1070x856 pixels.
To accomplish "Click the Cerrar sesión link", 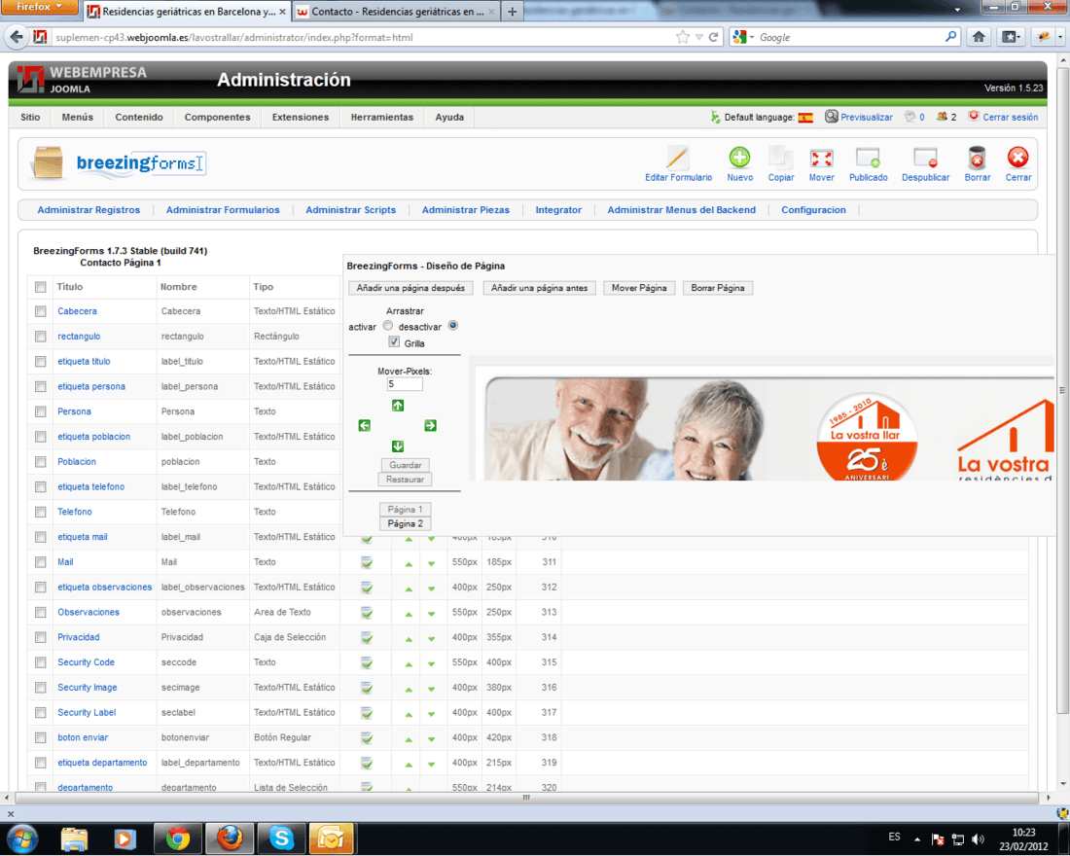I will 1010,118.
